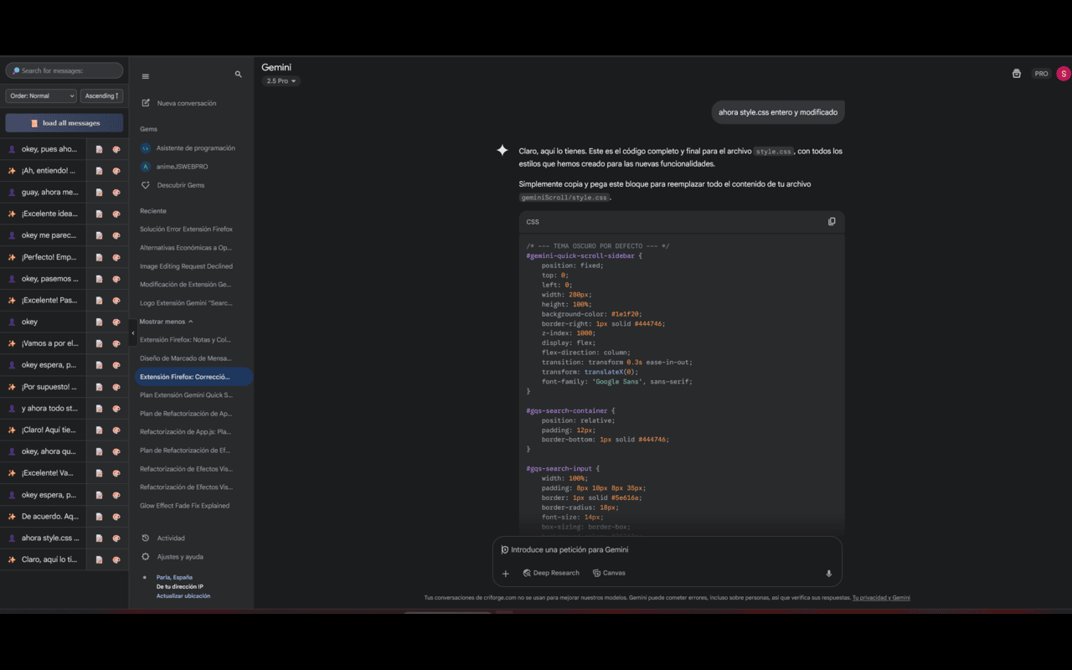Open the Gemini main menu hamburger icon
Image resolution: width=1072 pixels, height=670 pixels.
[x=146, y=76]
